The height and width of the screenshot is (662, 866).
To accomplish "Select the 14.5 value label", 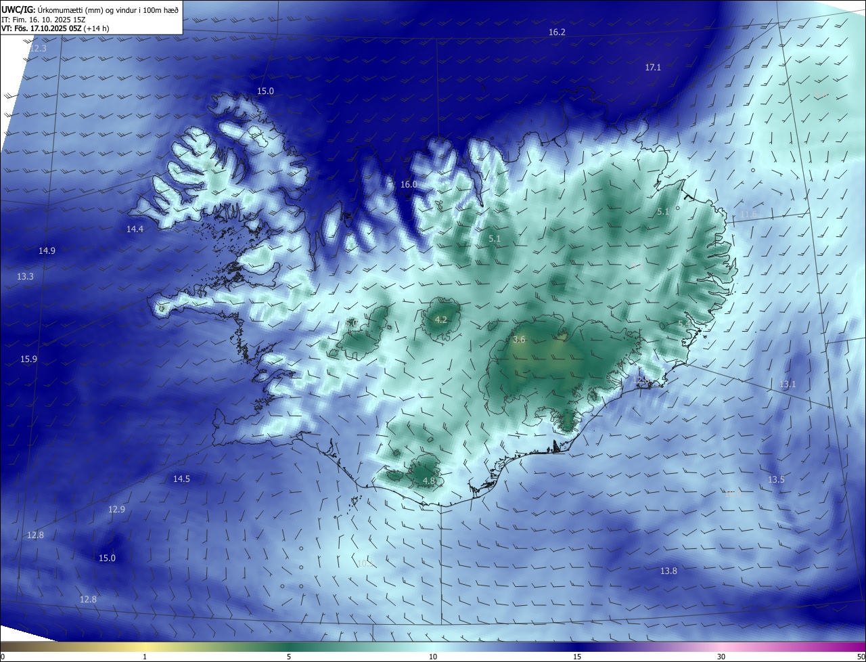I will click(x=181, y=479).
